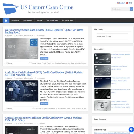
Task: Open Chase Ink Cash Review link
Action: [x=119, y=68]
